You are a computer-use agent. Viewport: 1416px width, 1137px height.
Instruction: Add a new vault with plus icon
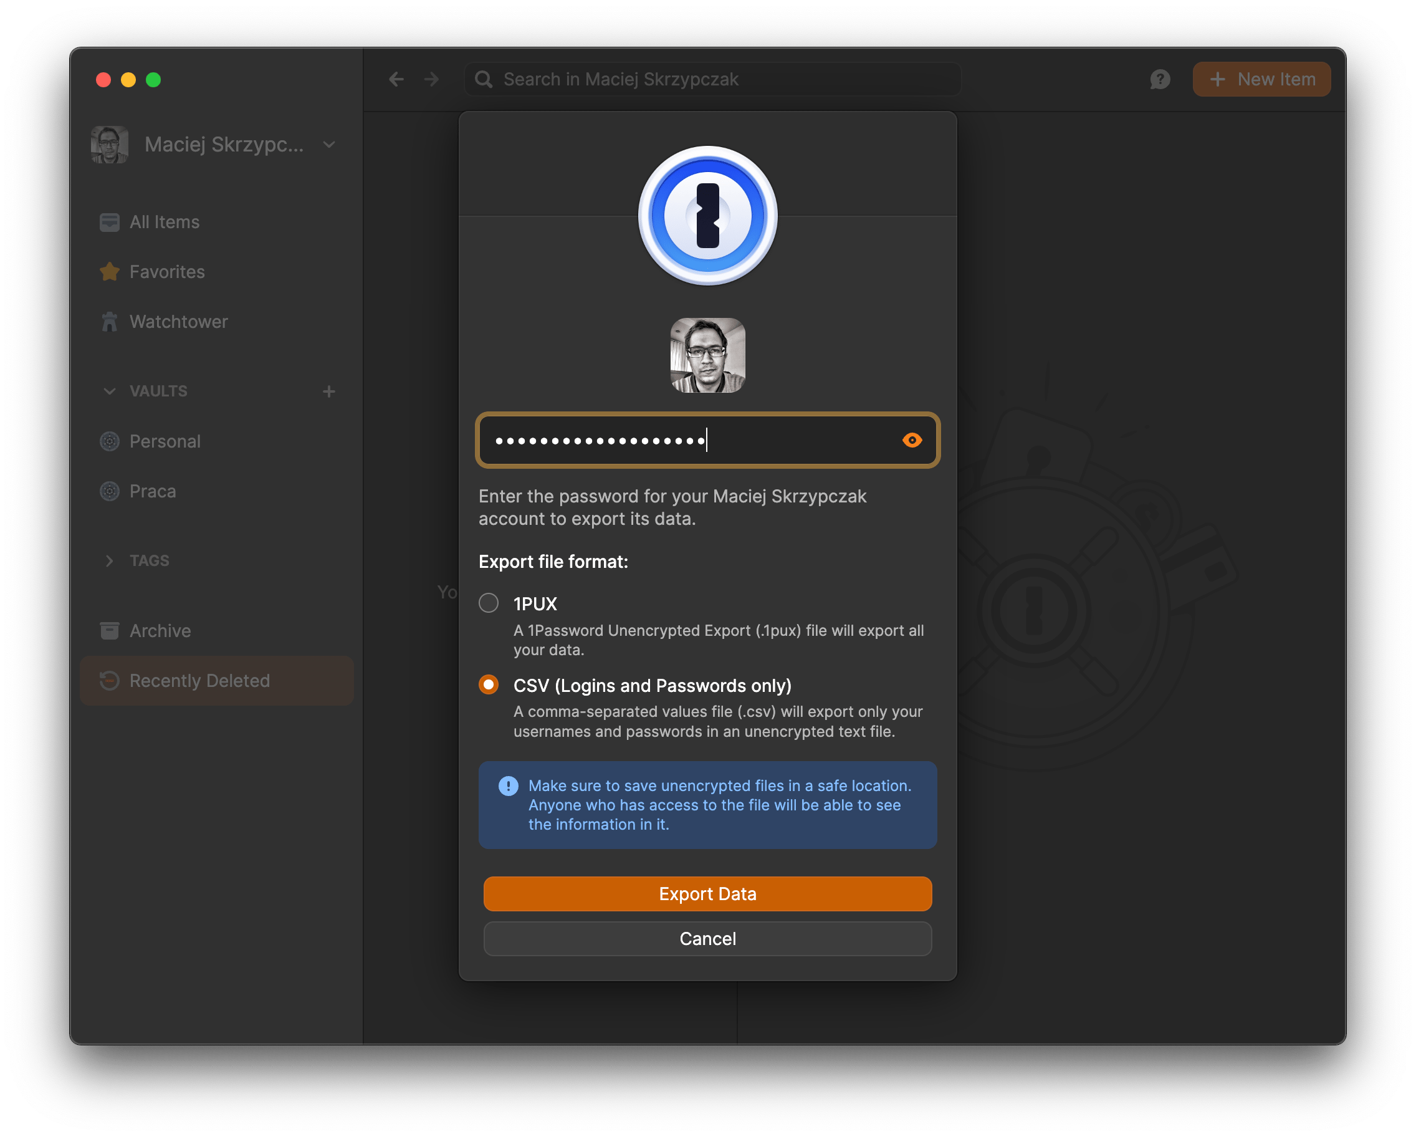pyautogui.click(x=329, y=391)
